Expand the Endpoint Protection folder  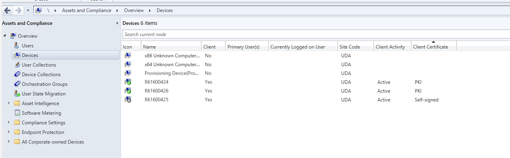point(9,132)
